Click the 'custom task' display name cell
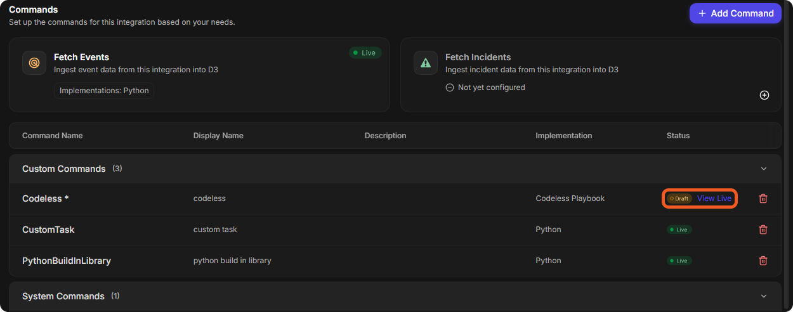793x312 pixels. coord(215,230)
